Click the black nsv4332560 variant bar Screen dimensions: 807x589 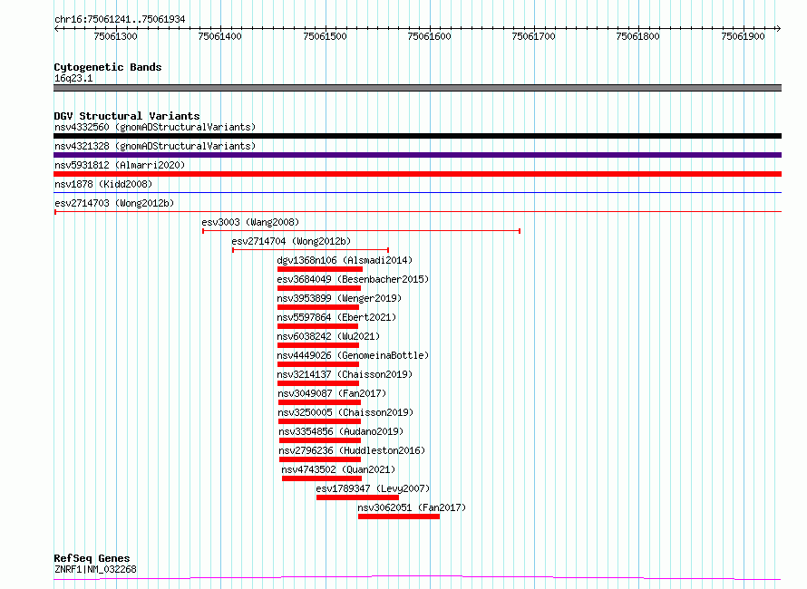click(x=417, y=136)
